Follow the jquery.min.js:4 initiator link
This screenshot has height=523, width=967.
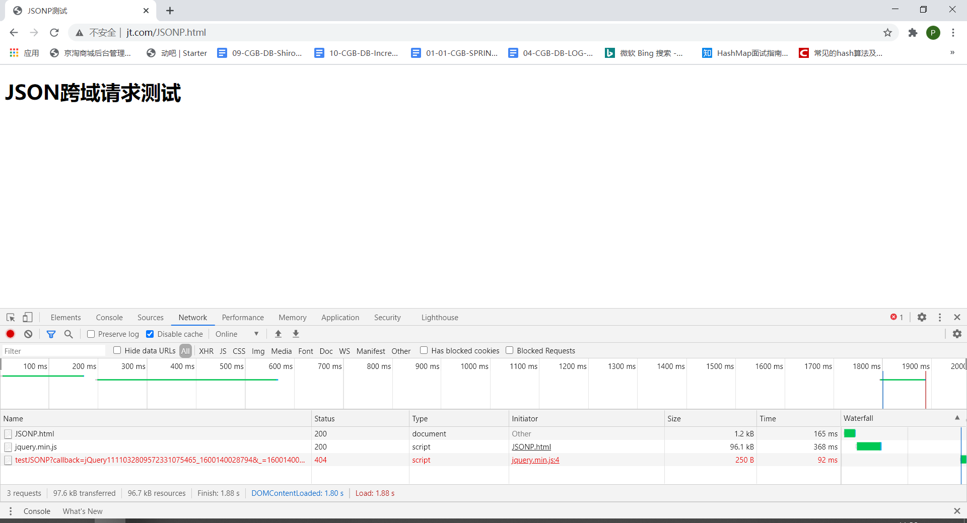(535, 460)
